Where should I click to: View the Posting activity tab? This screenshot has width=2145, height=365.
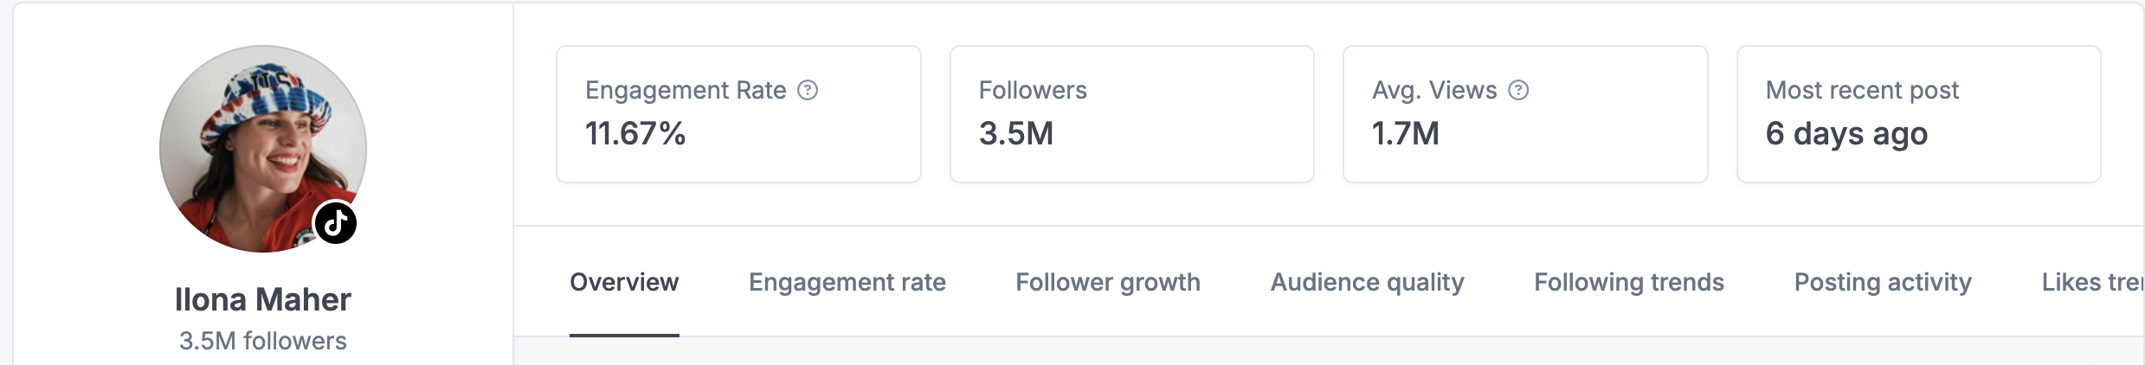click(x=1882, y=282)
